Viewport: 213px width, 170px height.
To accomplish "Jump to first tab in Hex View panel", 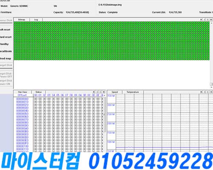I will point(94,92).
